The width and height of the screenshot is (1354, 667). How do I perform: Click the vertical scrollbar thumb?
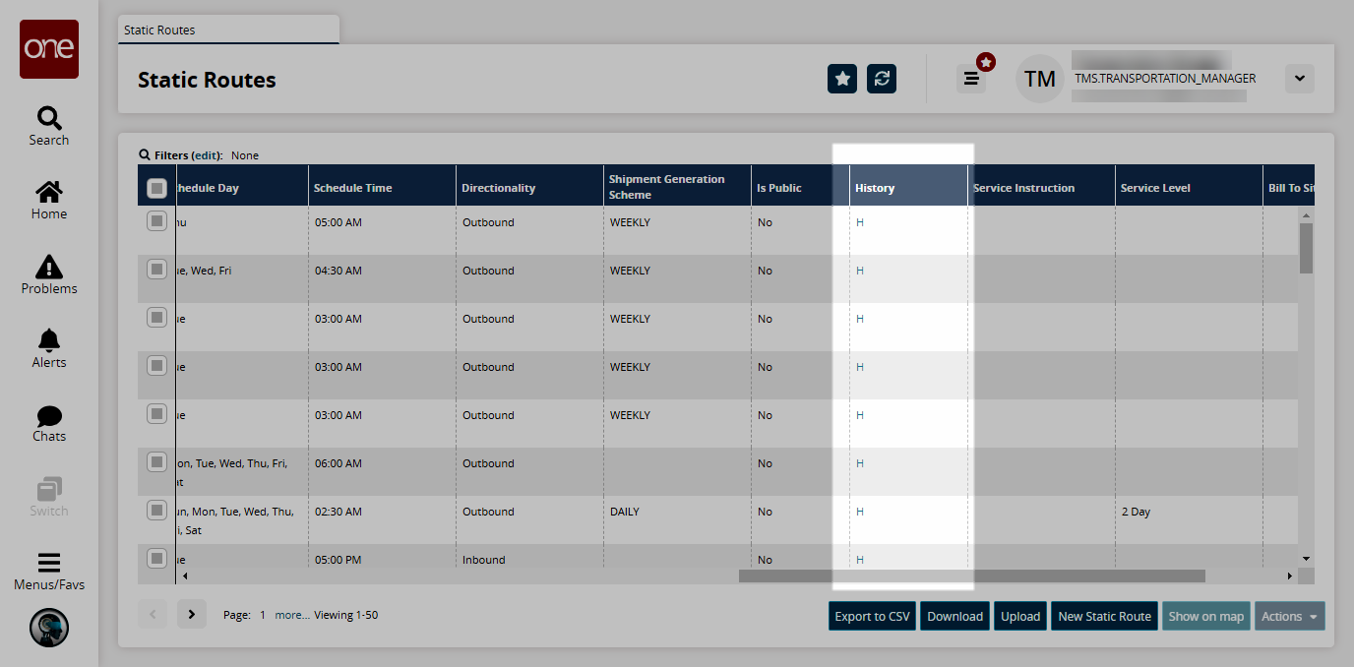point(1306,248)
